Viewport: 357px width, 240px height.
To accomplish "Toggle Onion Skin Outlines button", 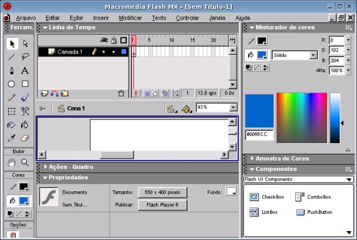I will (x=155, y=93).
